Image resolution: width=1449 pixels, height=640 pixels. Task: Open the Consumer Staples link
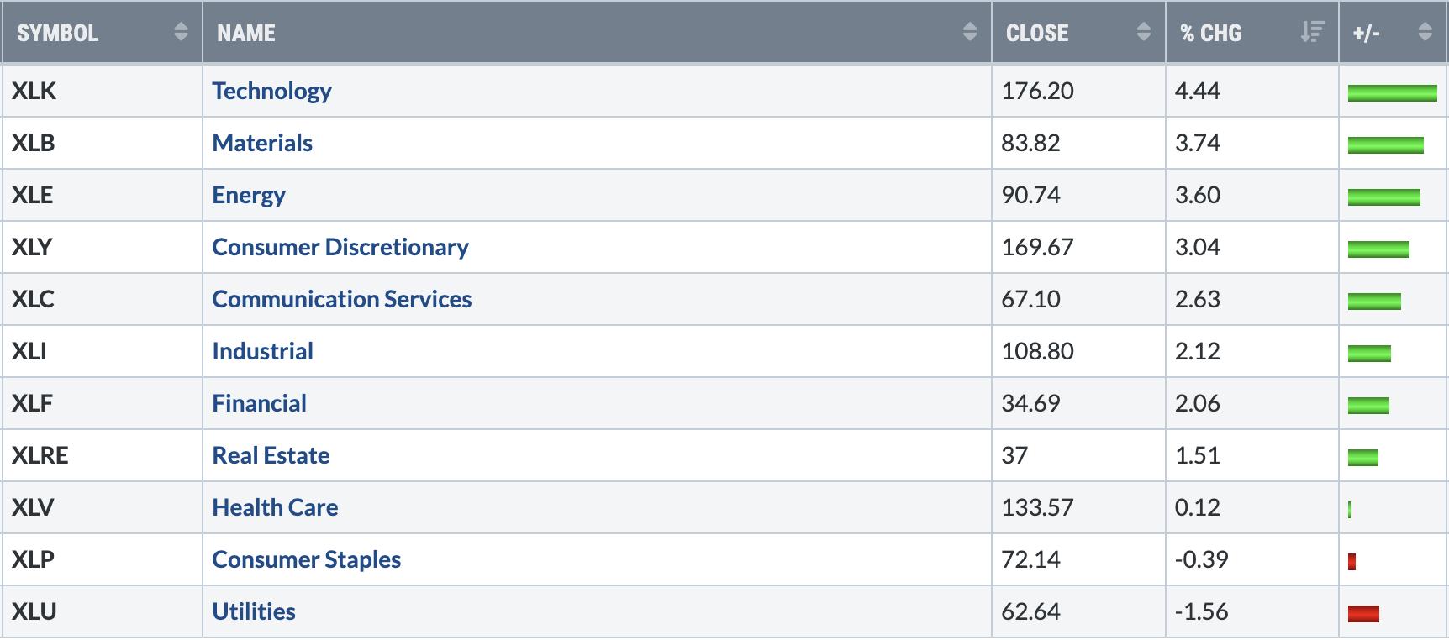pyautogui.click(x=306, y=559)
